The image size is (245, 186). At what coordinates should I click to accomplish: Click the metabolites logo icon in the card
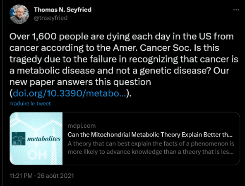click(19, 138)
